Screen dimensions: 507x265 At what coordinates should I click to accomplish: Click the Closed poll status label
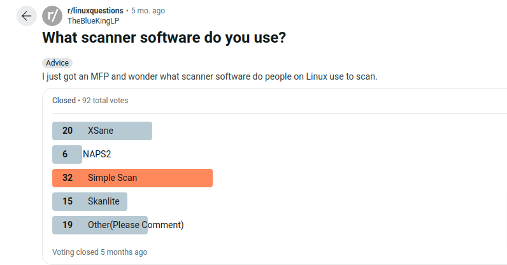pyautogui.click(x=64, y=101)
